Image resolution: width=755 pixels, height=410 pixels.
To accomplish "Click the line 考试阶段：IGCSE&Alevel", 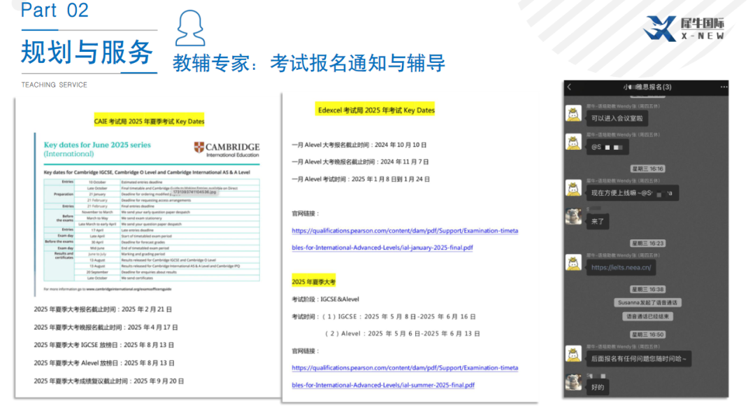I will tap(326, 299).
